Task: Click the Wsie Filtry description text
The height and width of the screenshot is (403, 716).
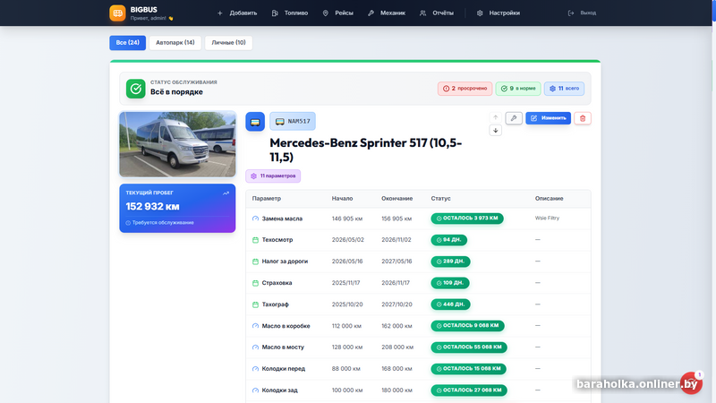Action: (x=547, y=219)
